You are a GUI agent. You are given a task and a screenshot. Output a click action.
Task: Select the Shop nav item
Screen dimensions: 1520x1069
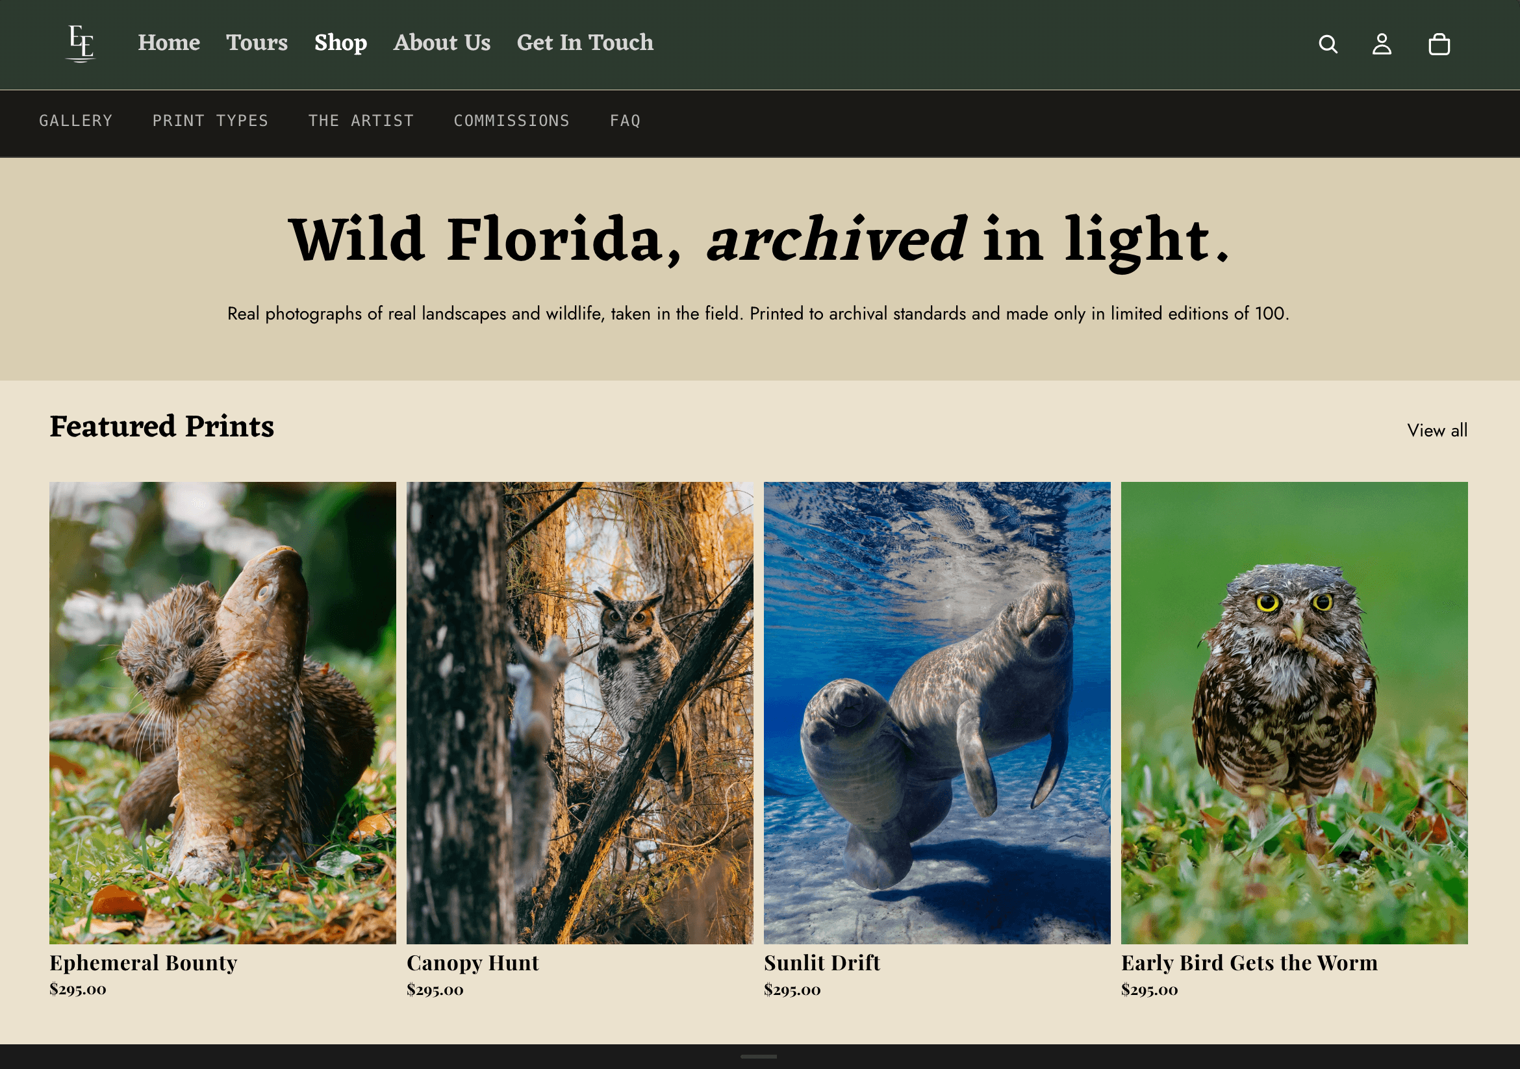point(340,43)
